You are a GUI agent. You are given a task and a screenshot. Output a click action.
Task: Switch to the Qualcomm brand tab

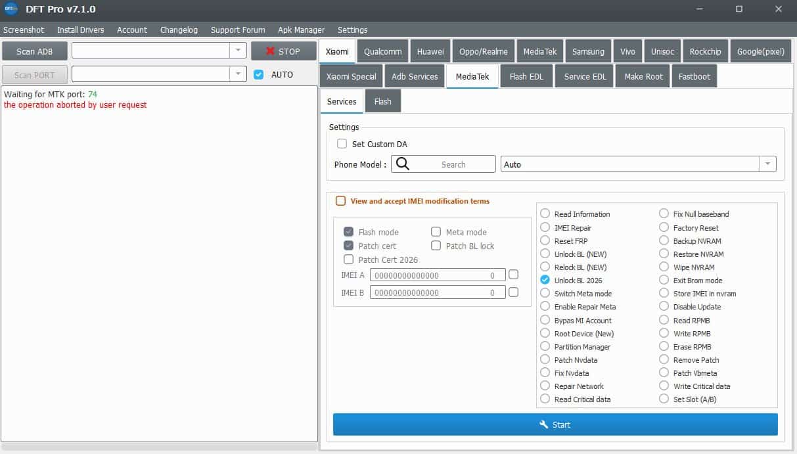[382, 51]
